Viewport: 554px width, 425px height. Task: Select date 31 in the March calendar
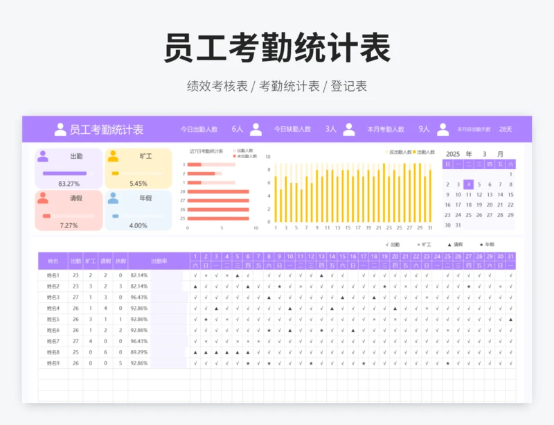click(458, 225)
